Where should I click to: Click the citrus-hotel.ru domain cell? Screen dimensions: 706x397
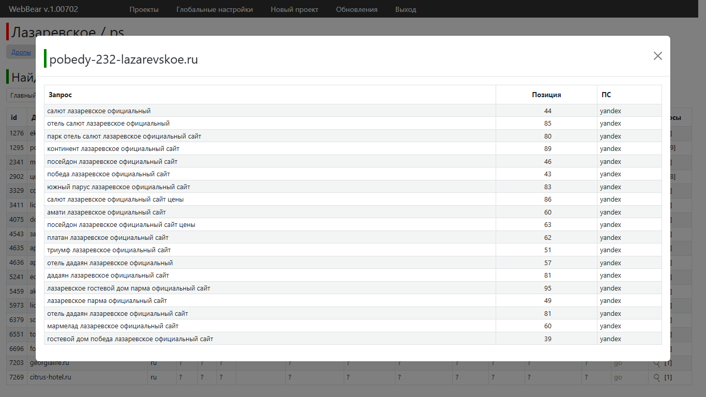51,377
